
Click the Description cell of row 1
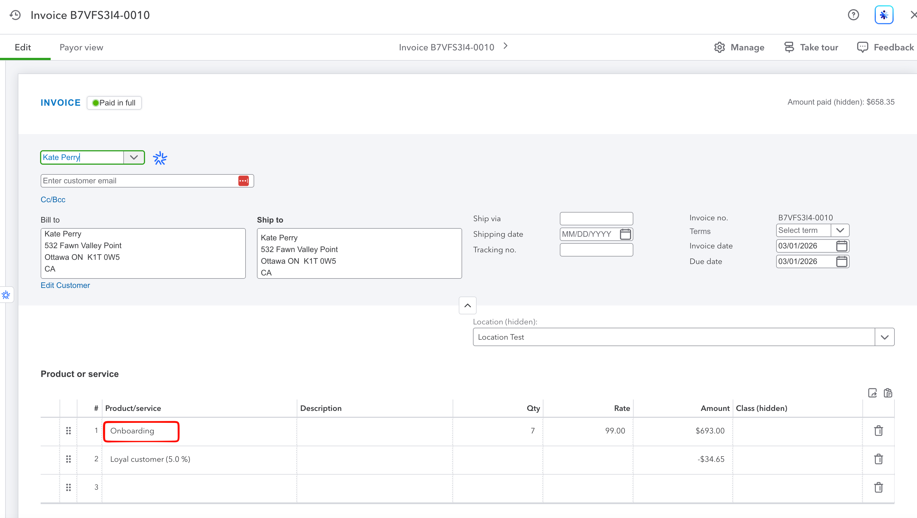tap(374, 431)
